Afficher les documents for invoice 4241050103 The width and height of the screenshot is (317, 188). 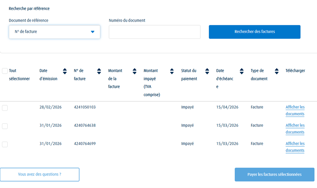pos(295,110)
